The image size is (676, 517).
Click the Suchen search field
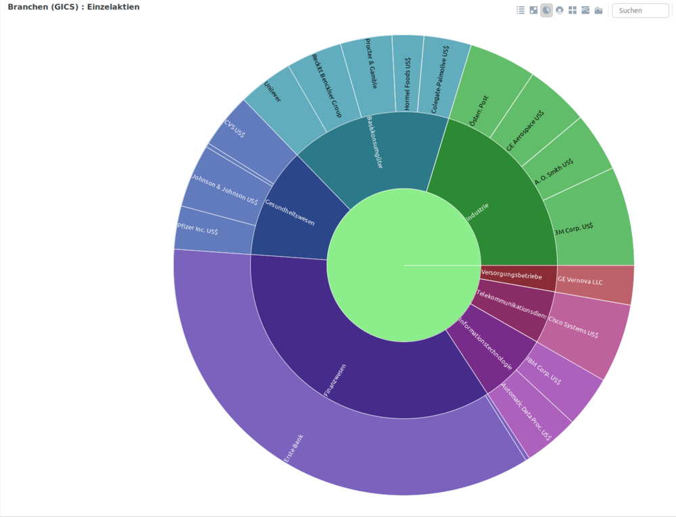[x=640, y=10]
